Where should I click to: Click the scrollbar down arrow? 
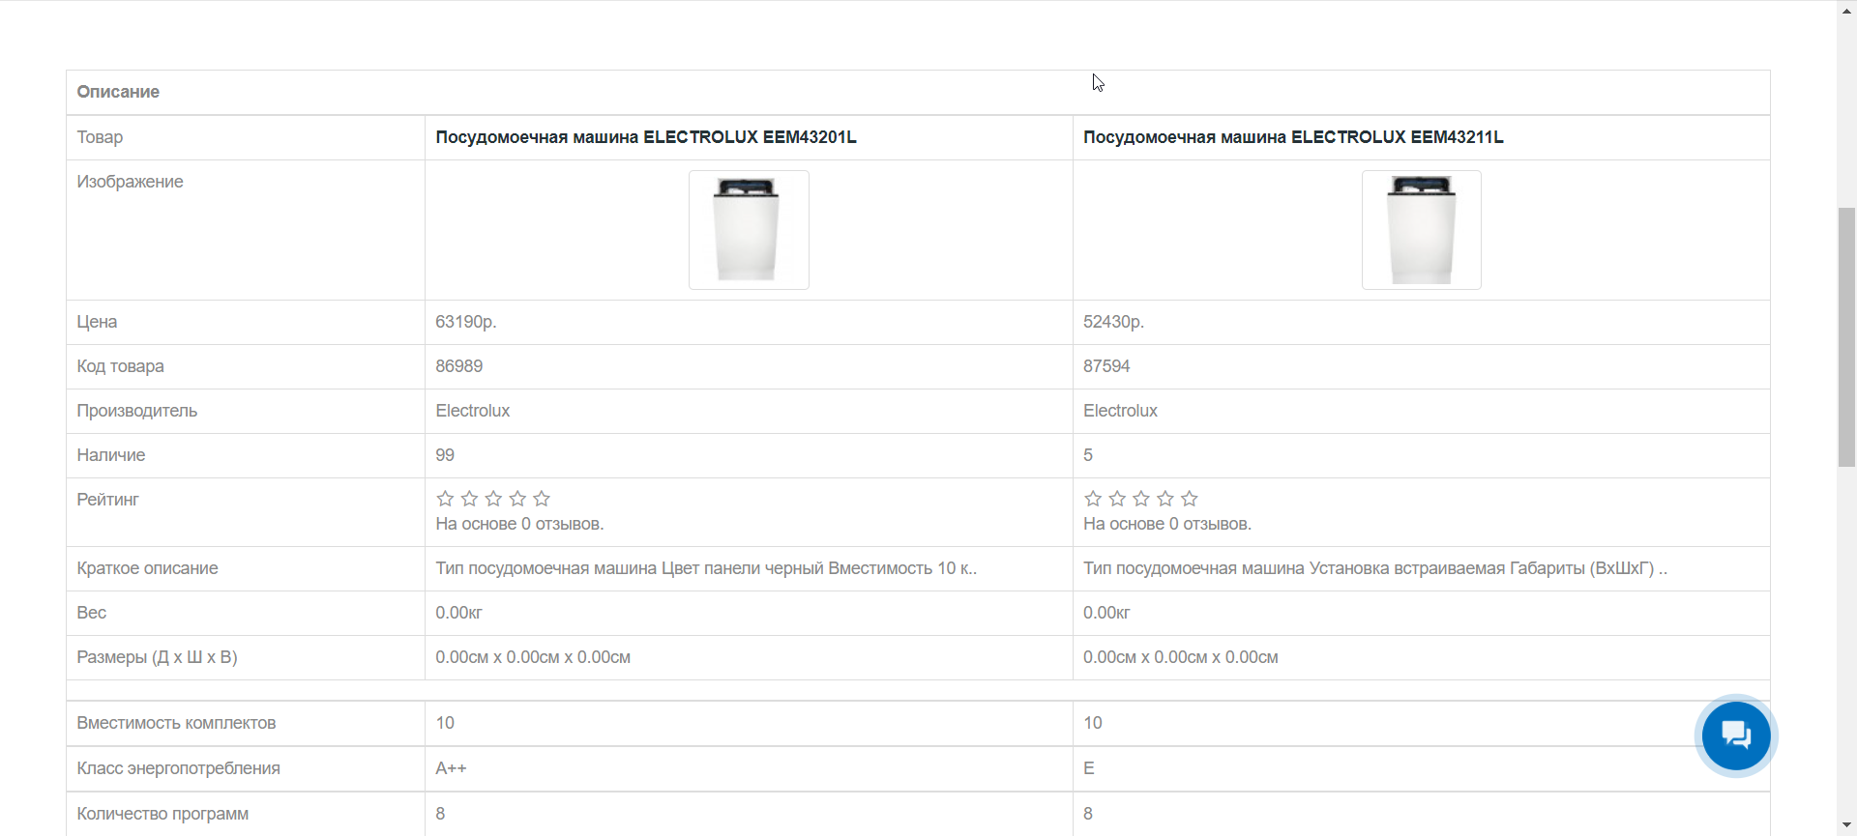(1846, 825)
